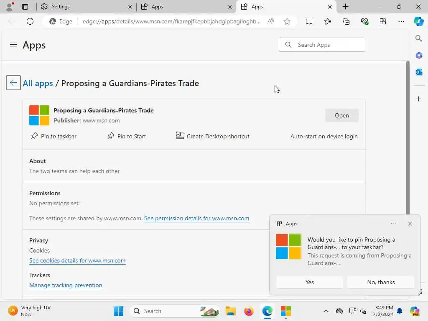The height and width of the screenshot is (321, 428).
Task: Open the notification bell in tray
Action: 400,311
